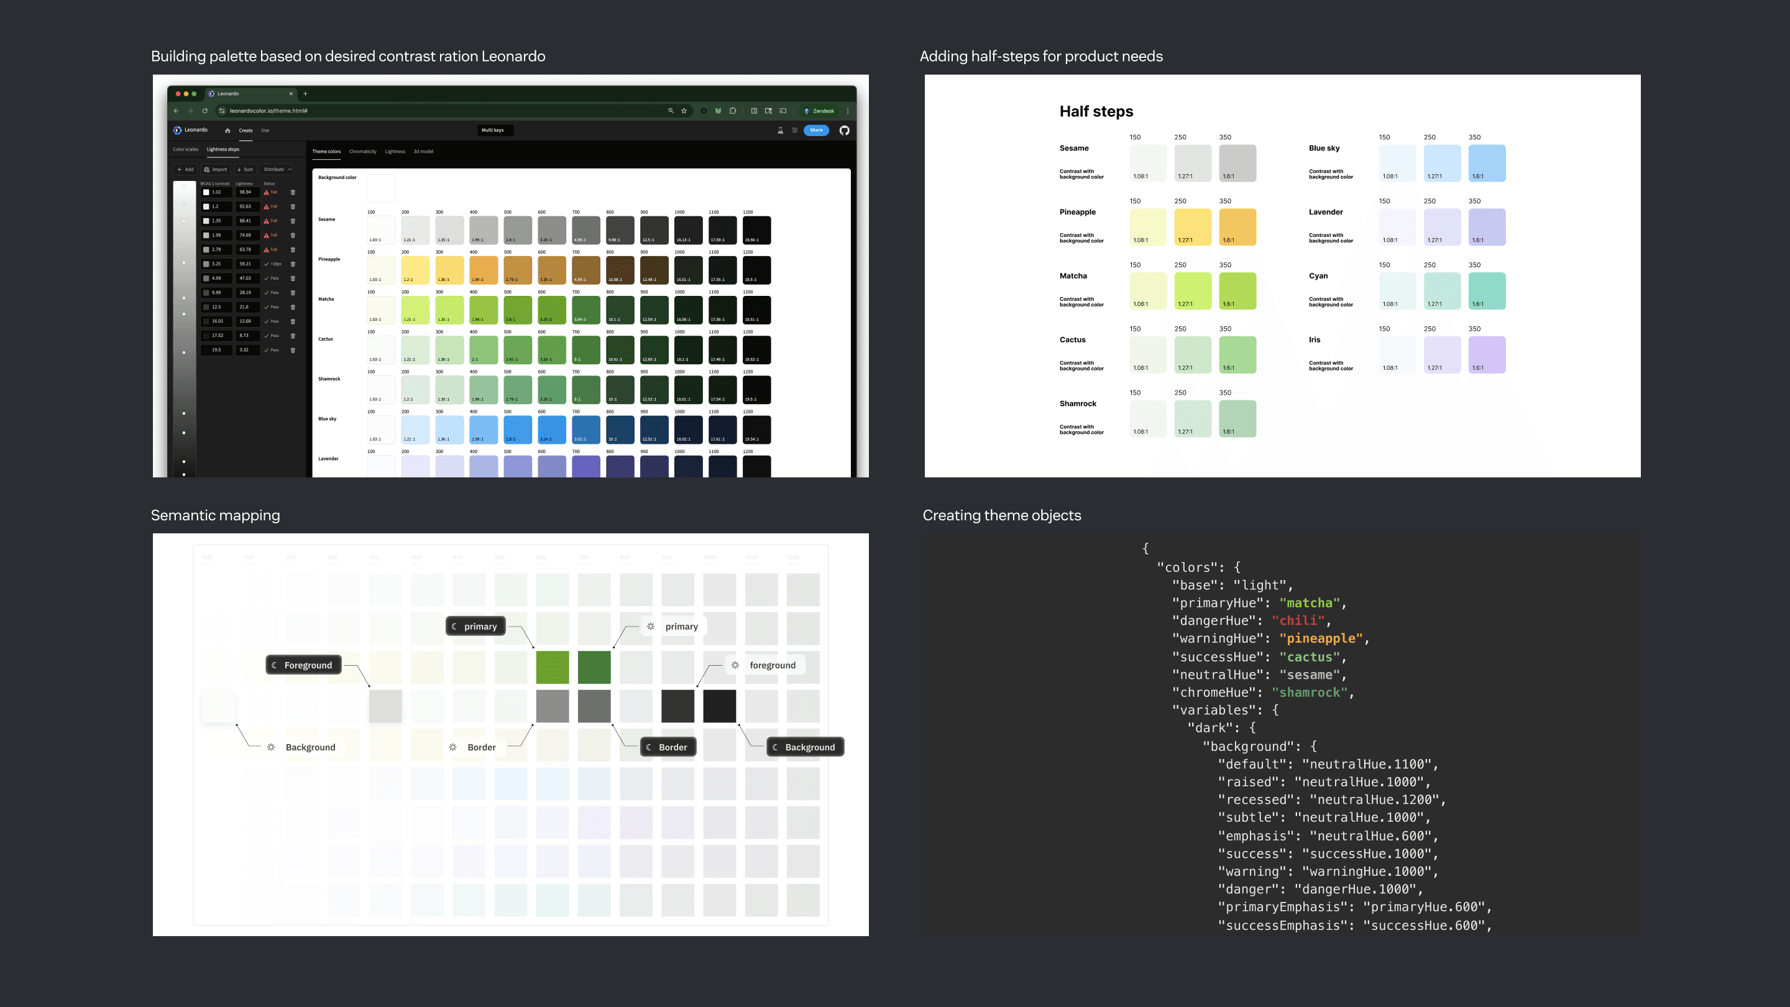Click the lab flask icon

point(781,131)
